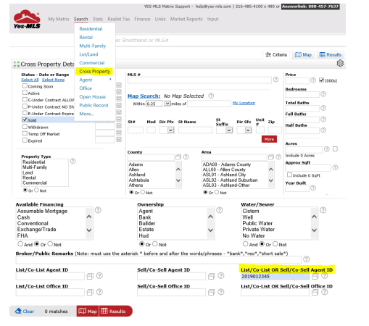The height and width of the screenshot is (326, 369).
Task: Click the My Location link
Action: 244,103
